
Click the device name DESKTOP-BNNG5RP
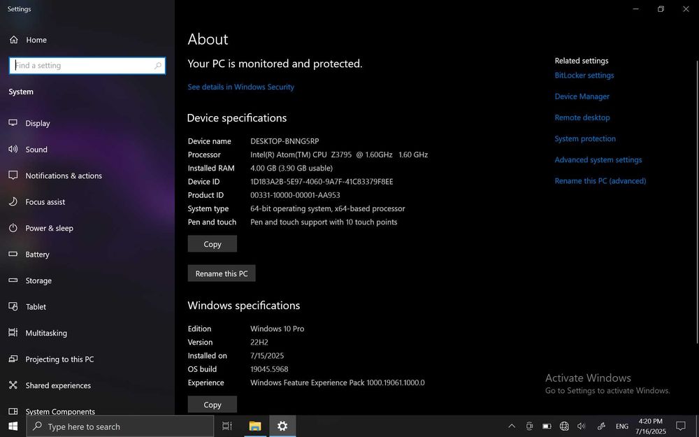pyautogui.click(x=284, y=141)
